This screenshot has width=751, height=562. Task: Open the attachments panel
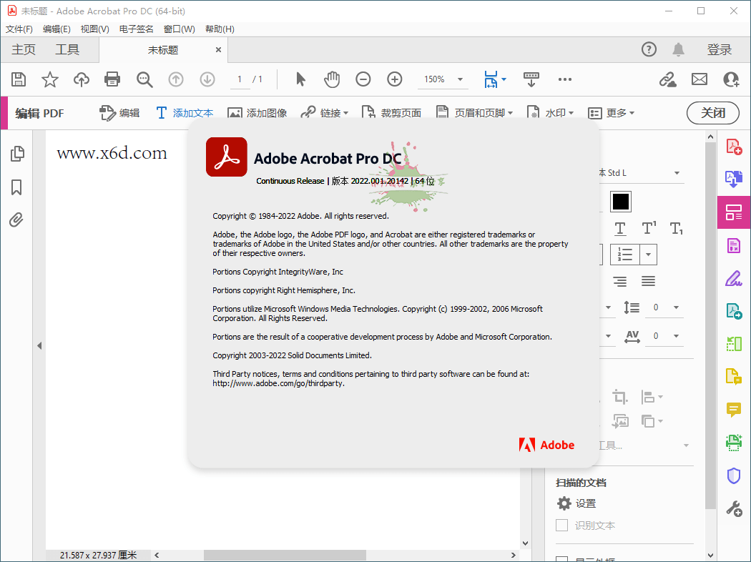(x=17, y=220)
